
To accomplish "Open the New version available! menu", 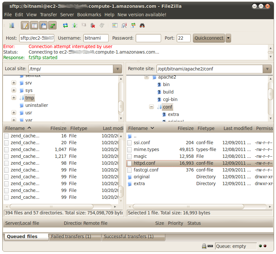I will 142,15.
